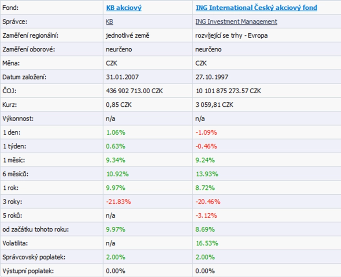The image size is (341, 277).
Task: Click the 'Správce:' row label
Action: pyautogui.click(x=15, y=22)
